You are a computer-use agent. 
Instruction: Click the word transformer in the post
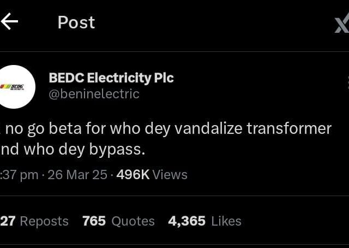[289, 129]
